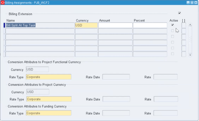Toggle the Active checkbox in the fifth row
This screenshot has width=199, height=121.
coord(172,48)
